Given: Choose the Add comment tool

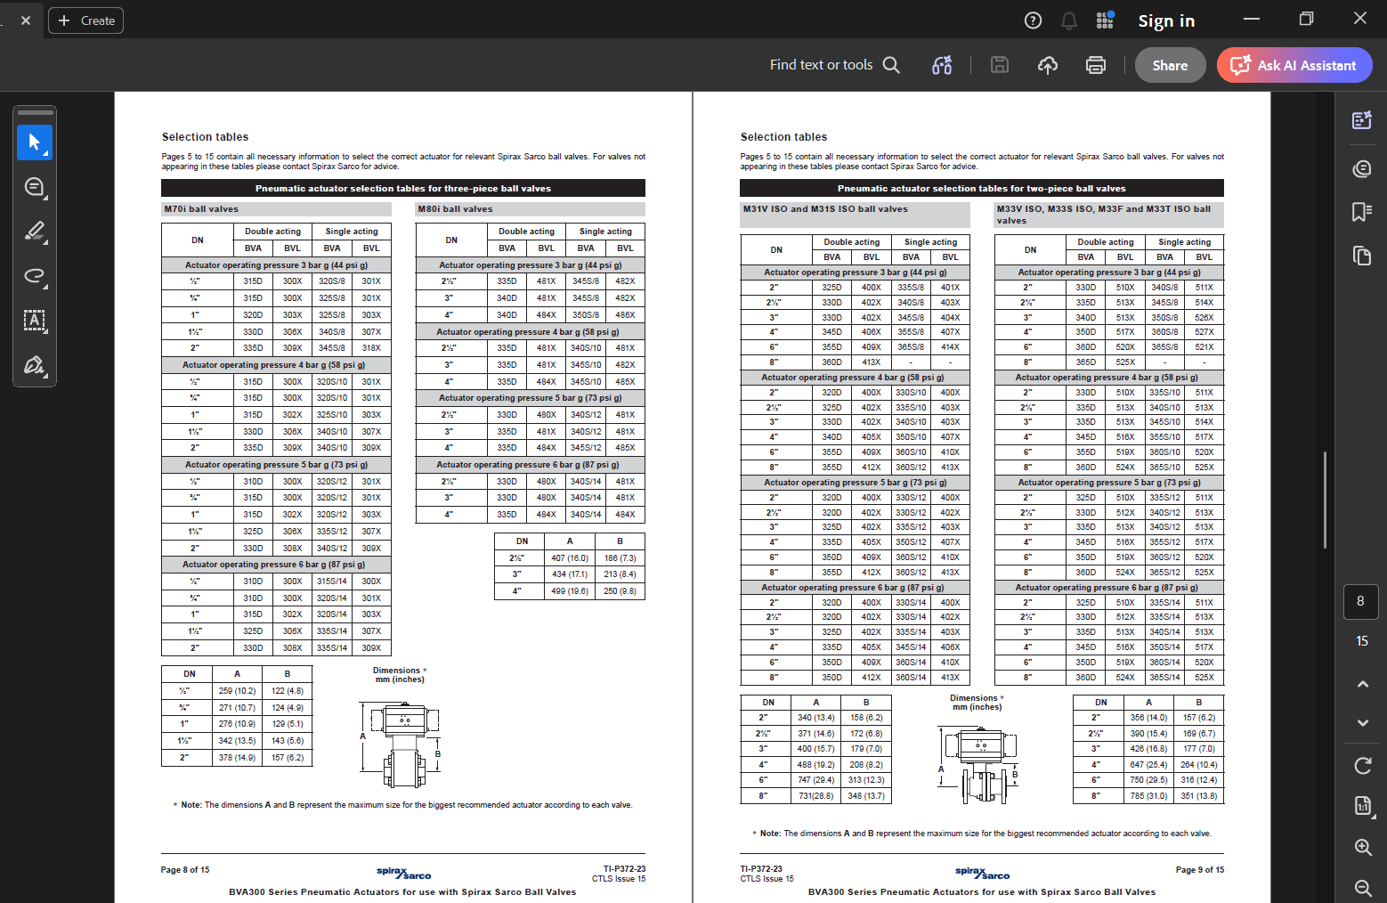Looking at the screenshot, I should (35, 187).
